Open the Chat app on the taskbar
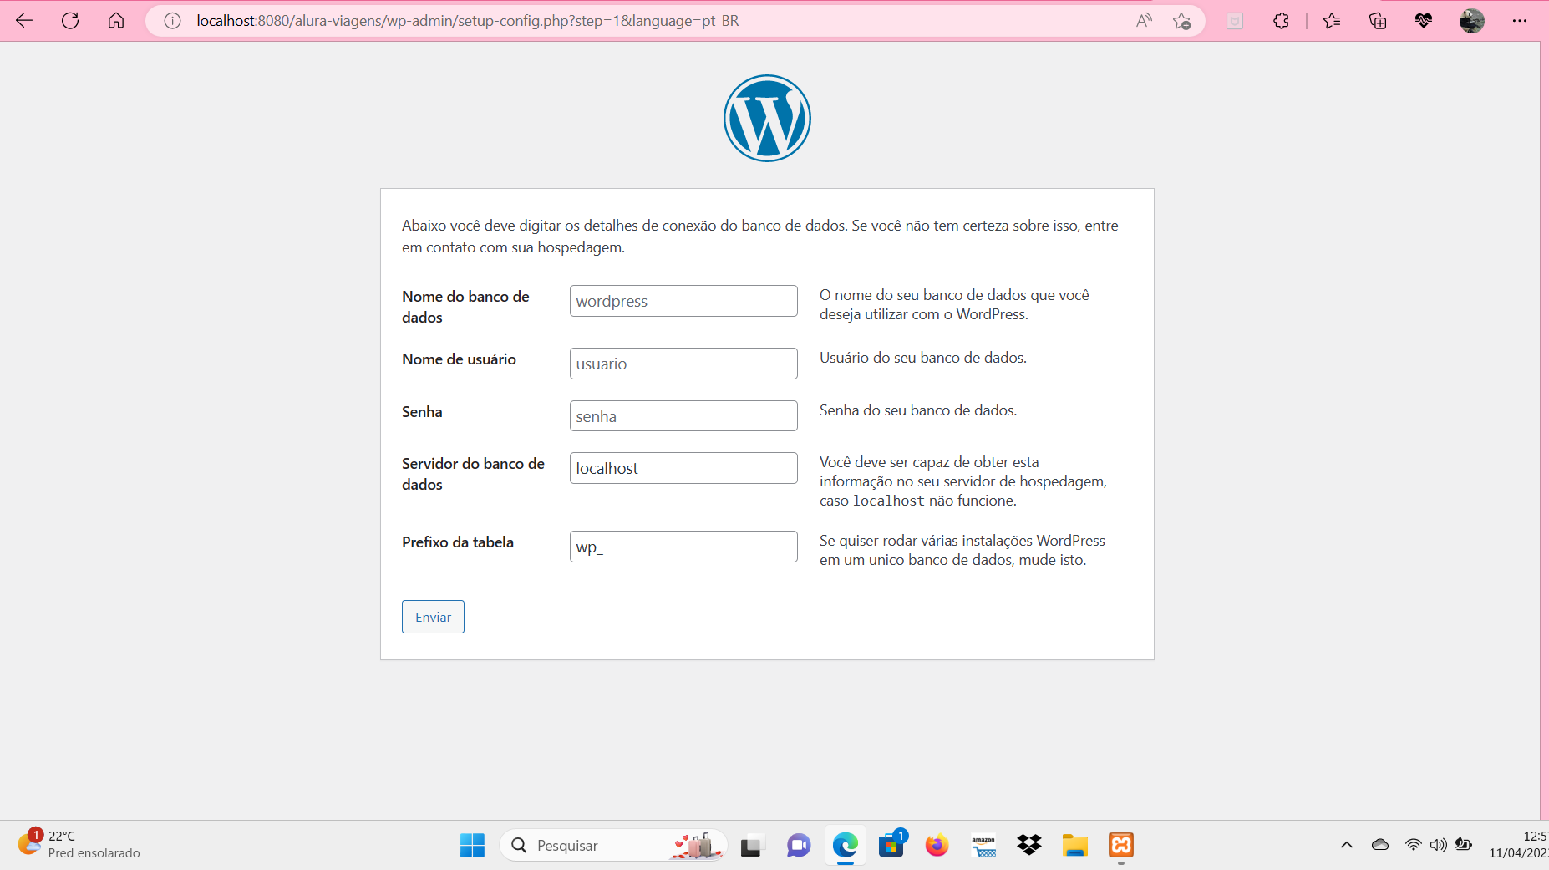The image size is (1549, 870). coord(799,846)
